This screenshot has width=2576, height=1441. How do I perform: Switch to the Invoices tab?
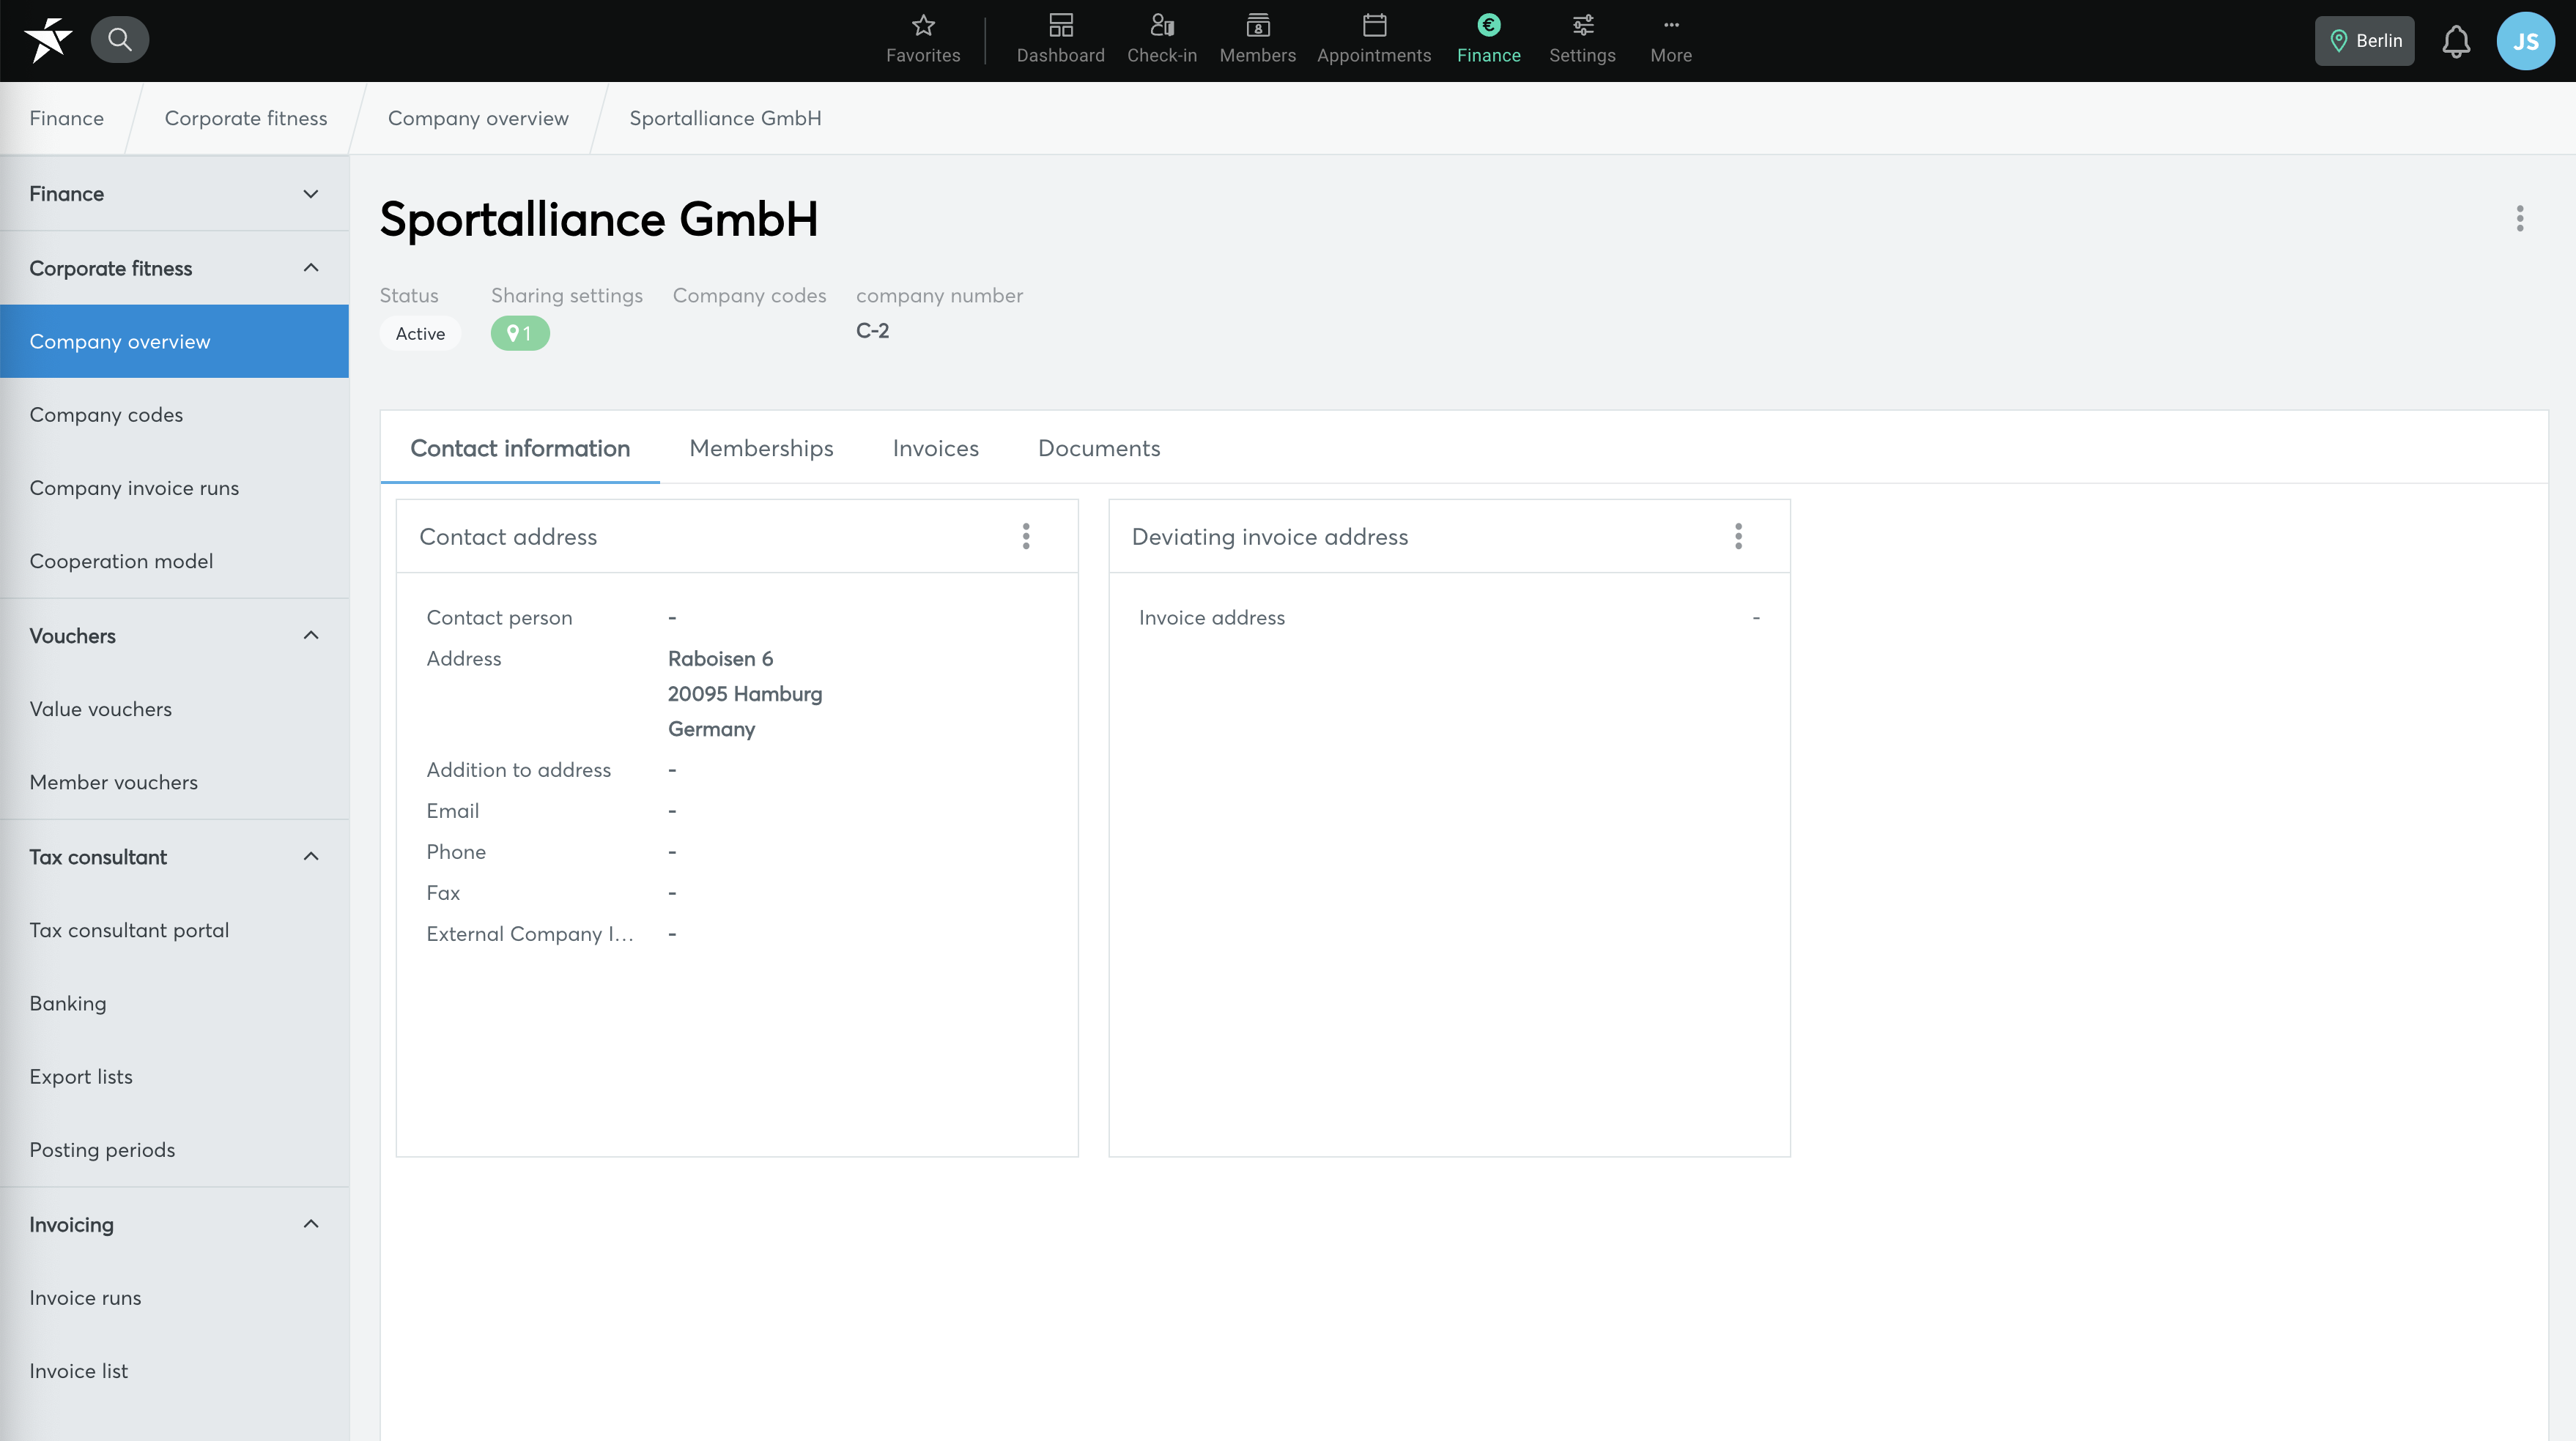[935, 449]
